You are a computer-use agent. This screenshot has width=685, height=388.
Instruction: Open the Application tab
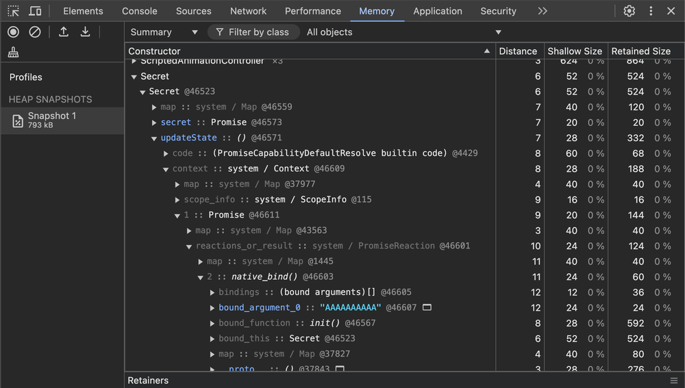[437, 11]
